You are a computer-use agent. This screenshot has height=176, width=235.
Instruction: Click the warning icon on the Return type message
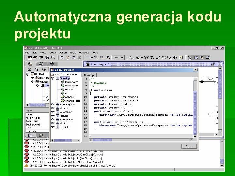point(26,165)
